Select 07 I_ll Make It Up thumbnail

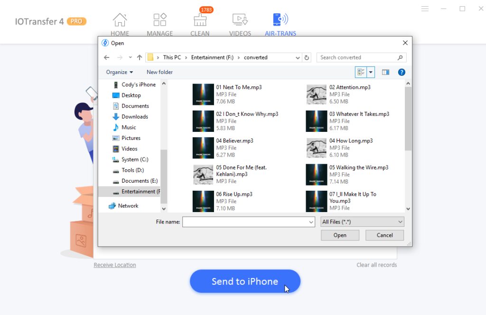click(317, 201)
